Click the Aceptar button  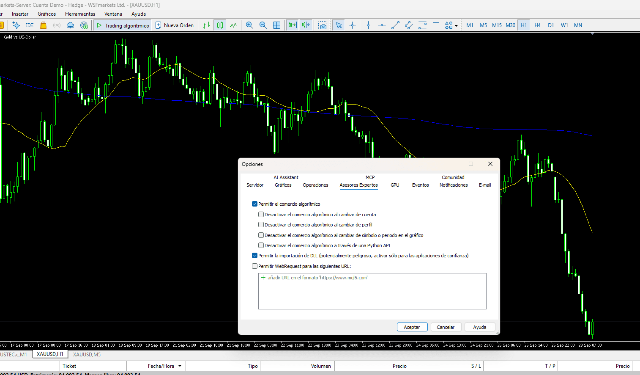[x=412, y=327]
